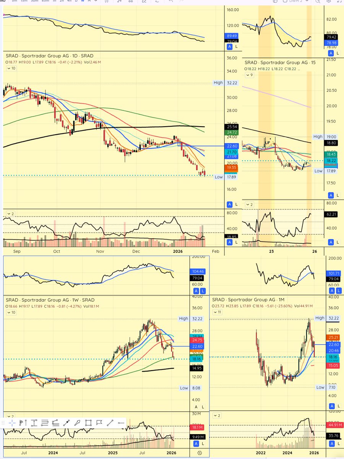Viewport: 344px width, 459px height.
Task: Click the weekly chart title SRAD Sportradar 1W
Action: point(50,300)
